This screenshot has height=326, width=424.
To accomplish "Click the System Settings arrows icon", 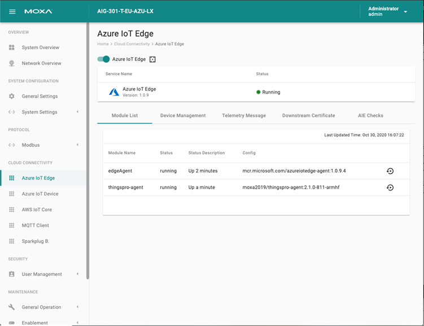I will [x=12, y=112].
